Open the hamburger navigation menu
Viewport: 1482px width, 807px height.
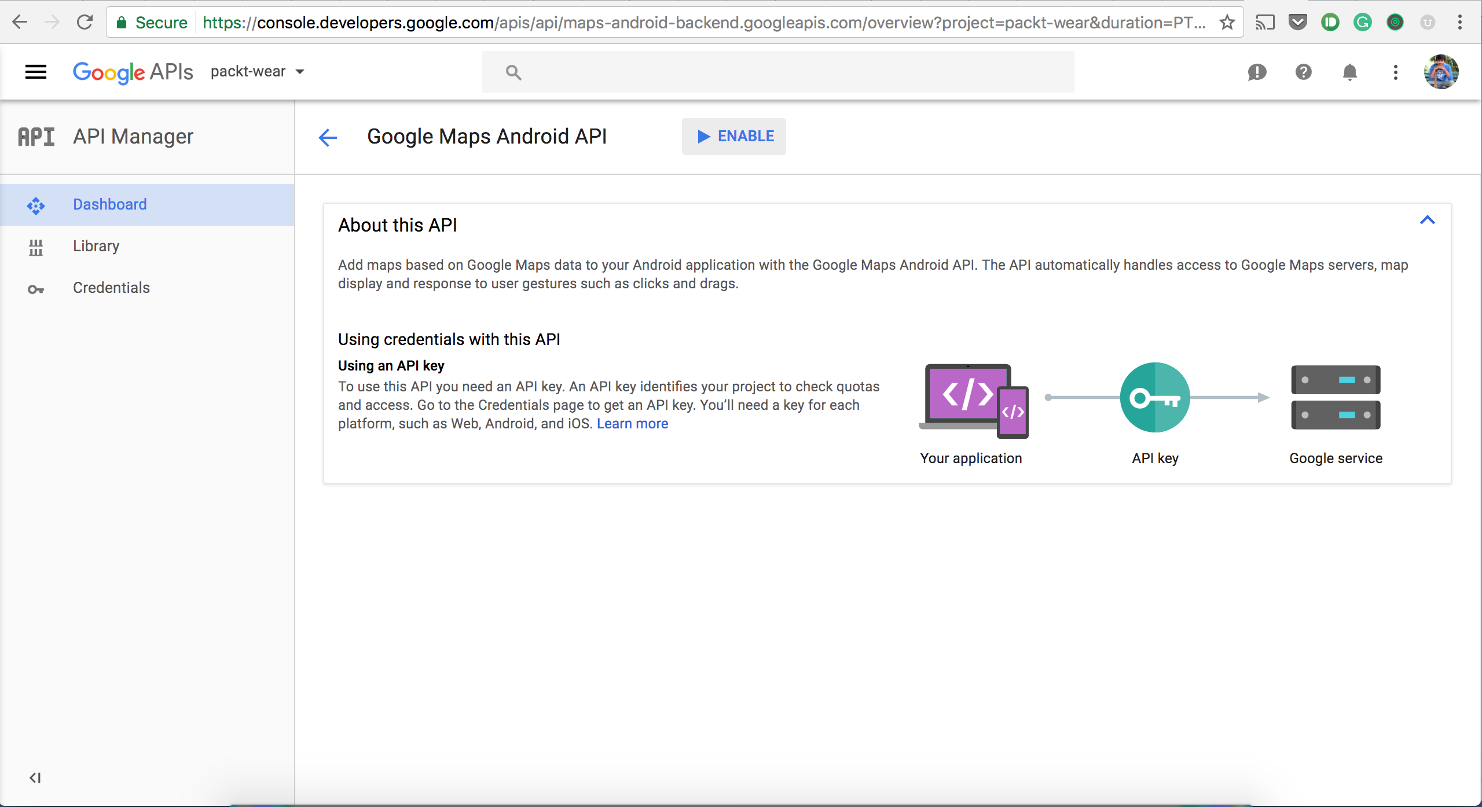[x=36, y=72]
